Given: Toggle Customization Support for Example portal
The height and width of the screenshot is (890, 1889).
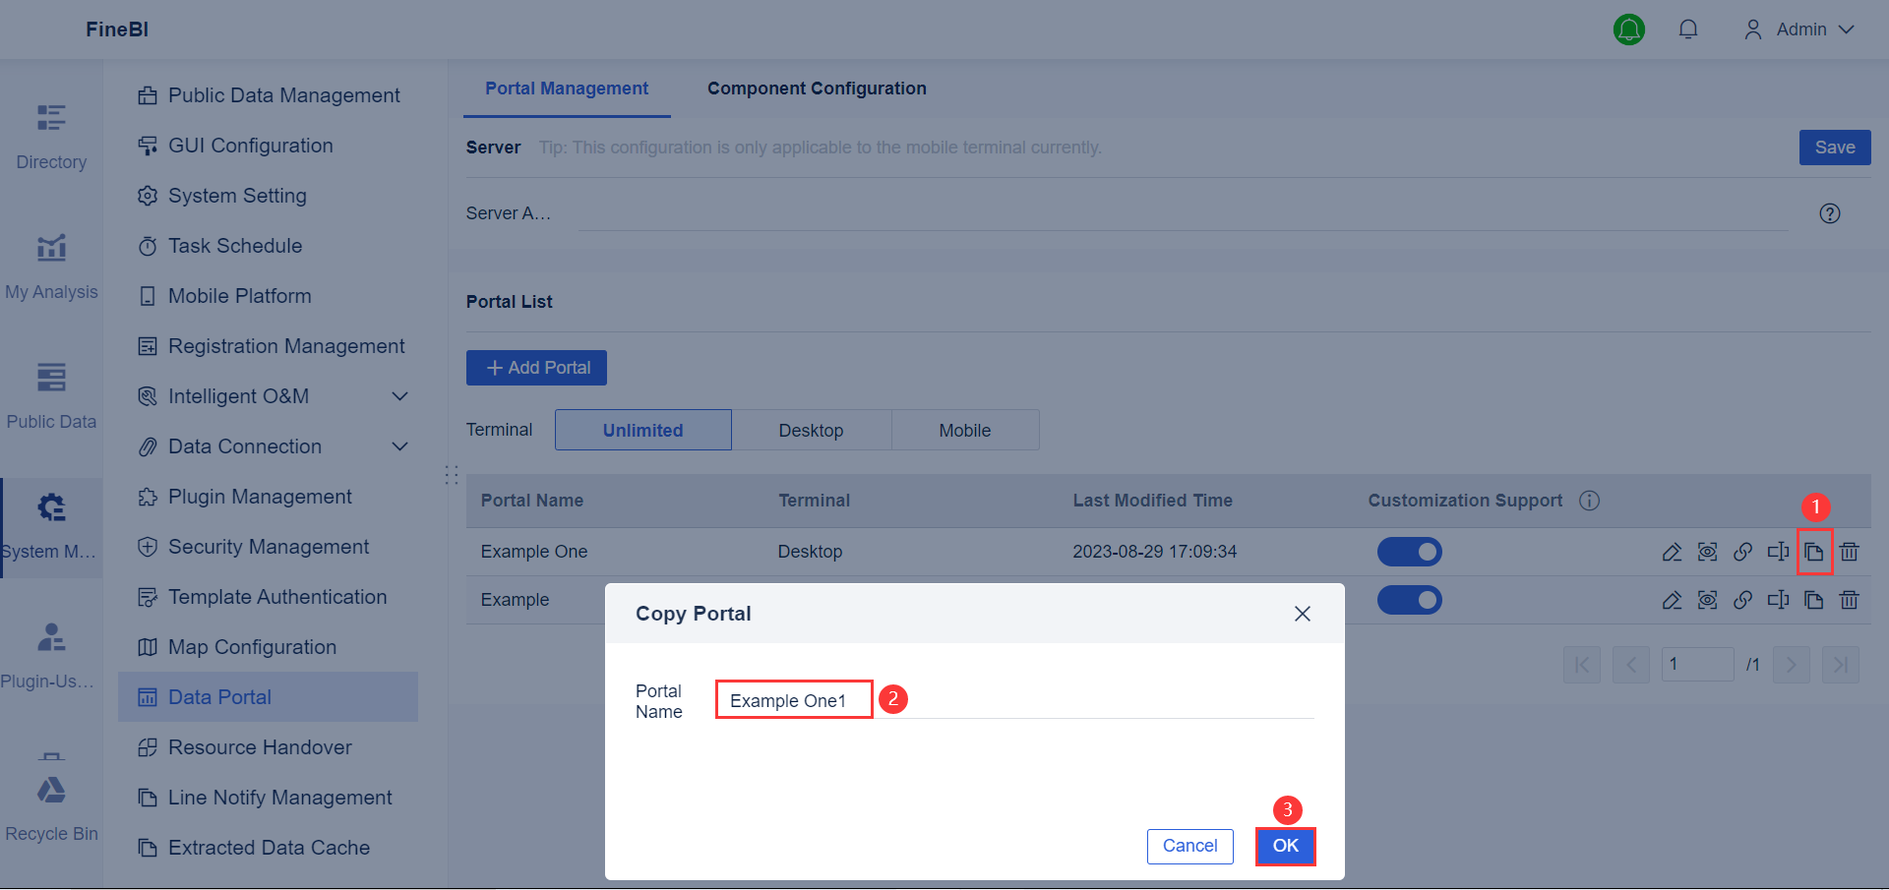Looking at the screenshot, I should point(1410,600).
